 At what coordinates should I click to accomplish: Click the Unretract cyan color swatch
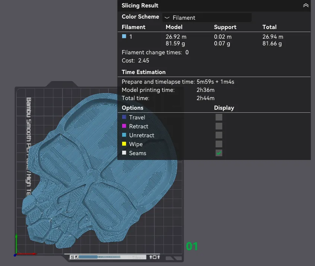tap(124, 135)
